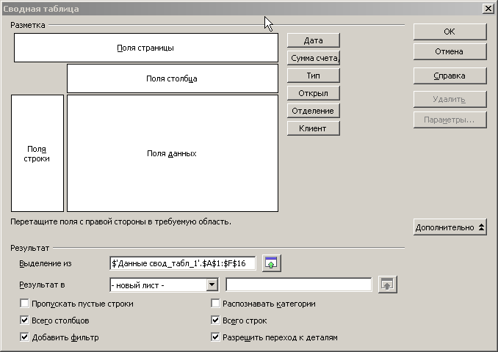Screen dimensions: 498x352
Task: Click the 'Поля данных' layout area
Action: pos(172,153)
